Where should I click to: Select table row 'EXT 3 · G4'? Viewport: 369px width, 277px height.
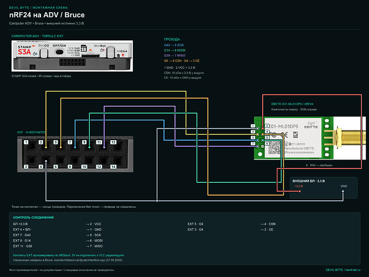196,229
